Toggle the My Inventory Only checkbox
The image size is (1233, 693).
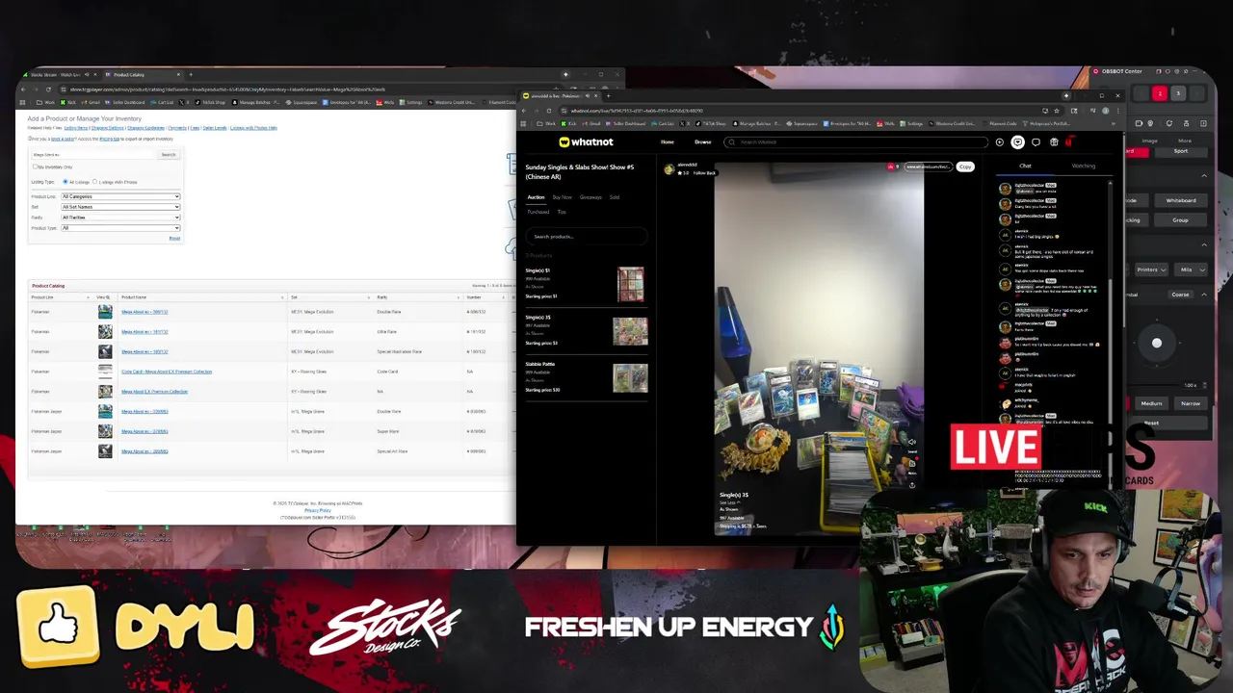click(x=35, y=167)
